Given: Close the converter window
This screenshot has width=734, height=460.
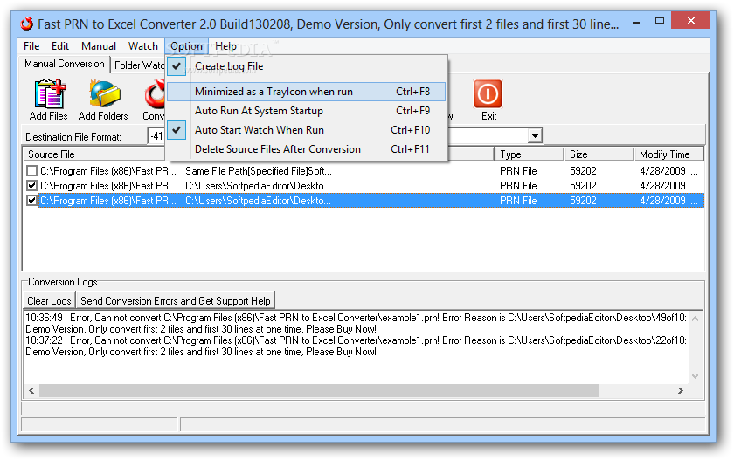Looking at the screenshot, I should pyautogui.click(x=690, y=21).
